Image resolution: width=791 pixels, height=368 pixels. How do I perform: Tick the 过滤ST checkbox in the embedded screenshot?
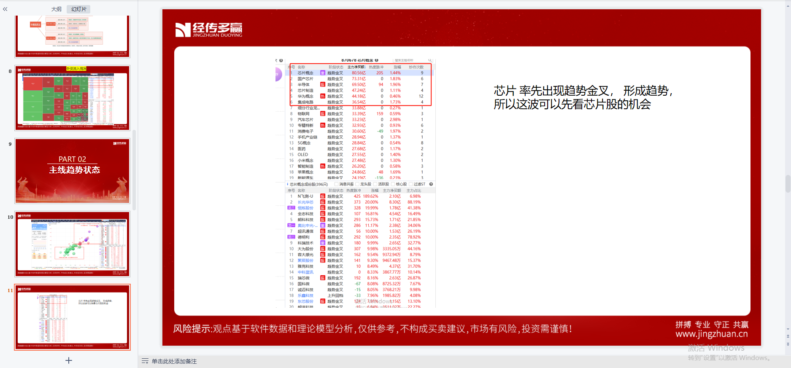[x=411, y=184]
